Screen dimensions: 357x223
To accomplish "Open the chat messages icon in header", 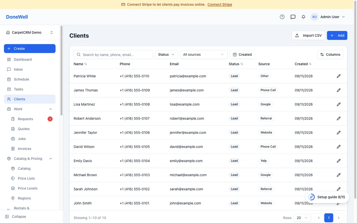I will coord(293,17).
